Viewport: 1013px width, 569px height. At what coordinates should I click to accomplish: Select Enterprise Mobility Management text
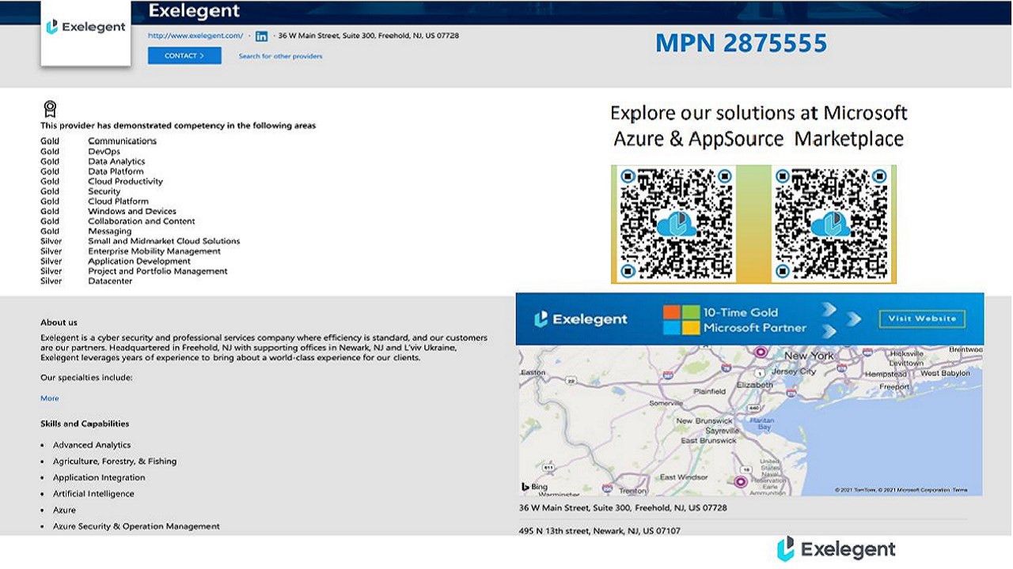point(154,251)
